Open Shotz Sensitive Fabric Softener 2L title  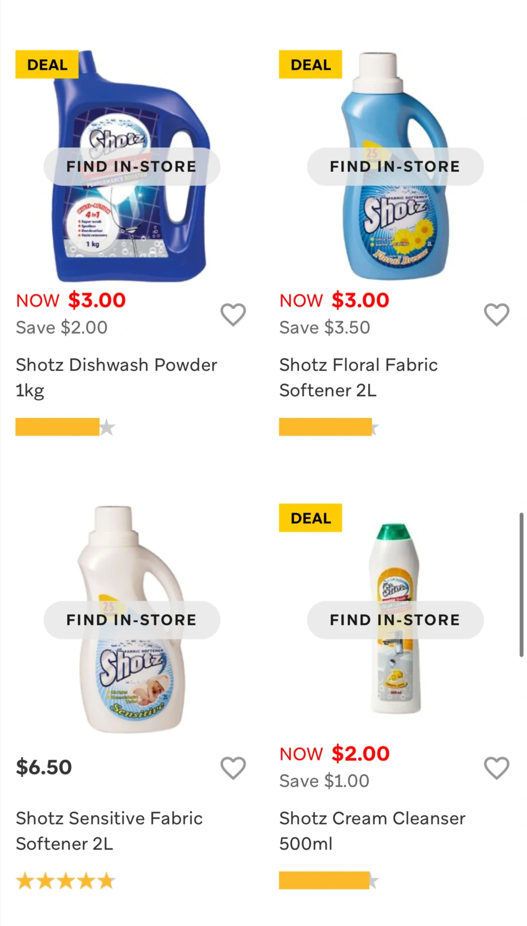point(109,831)
